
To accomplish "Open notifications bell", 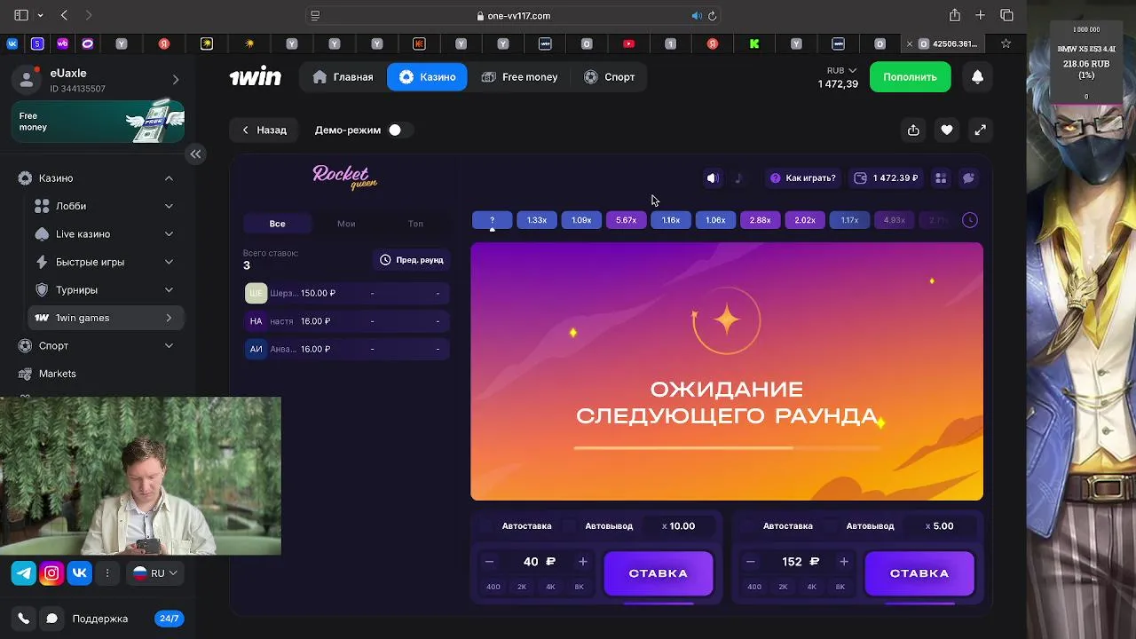I will click(x=977, y=77).
